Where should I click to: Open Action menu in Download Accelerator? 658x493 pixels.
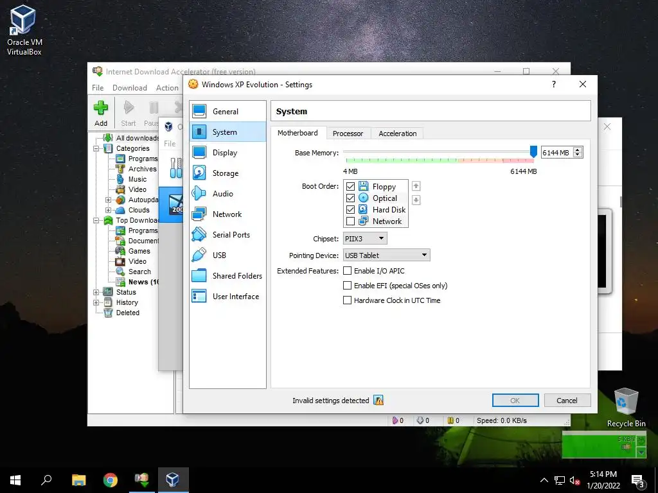tap(167, 87)
